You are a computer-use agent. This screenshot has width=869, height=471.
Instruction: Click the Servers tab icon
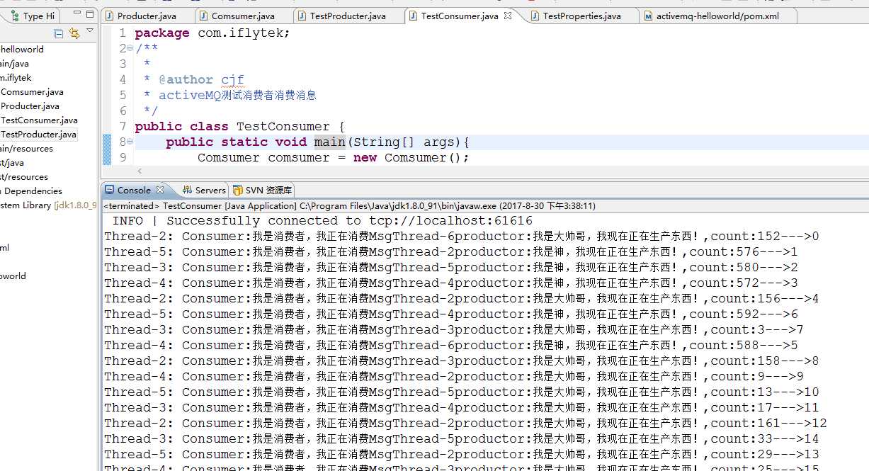[x=187, y=190]
